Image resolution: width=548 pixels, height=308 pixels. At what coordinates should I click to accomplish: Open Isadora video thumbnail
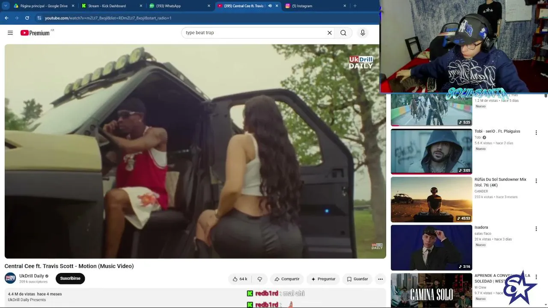click(x=432, y=248)
